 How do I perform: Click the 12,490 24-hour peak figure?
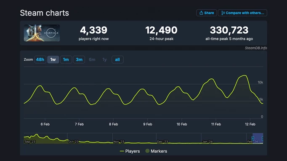click(x=161, y=30)
